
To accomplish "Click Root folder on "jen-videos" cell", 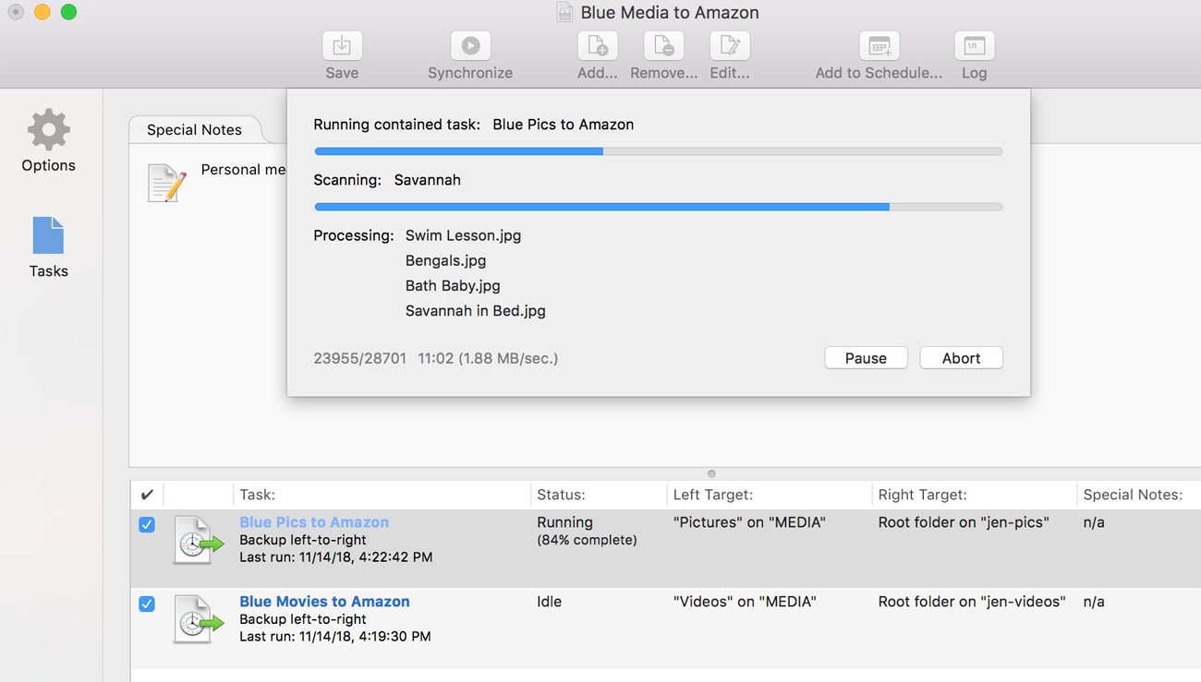I will click(x=972, y=602).
